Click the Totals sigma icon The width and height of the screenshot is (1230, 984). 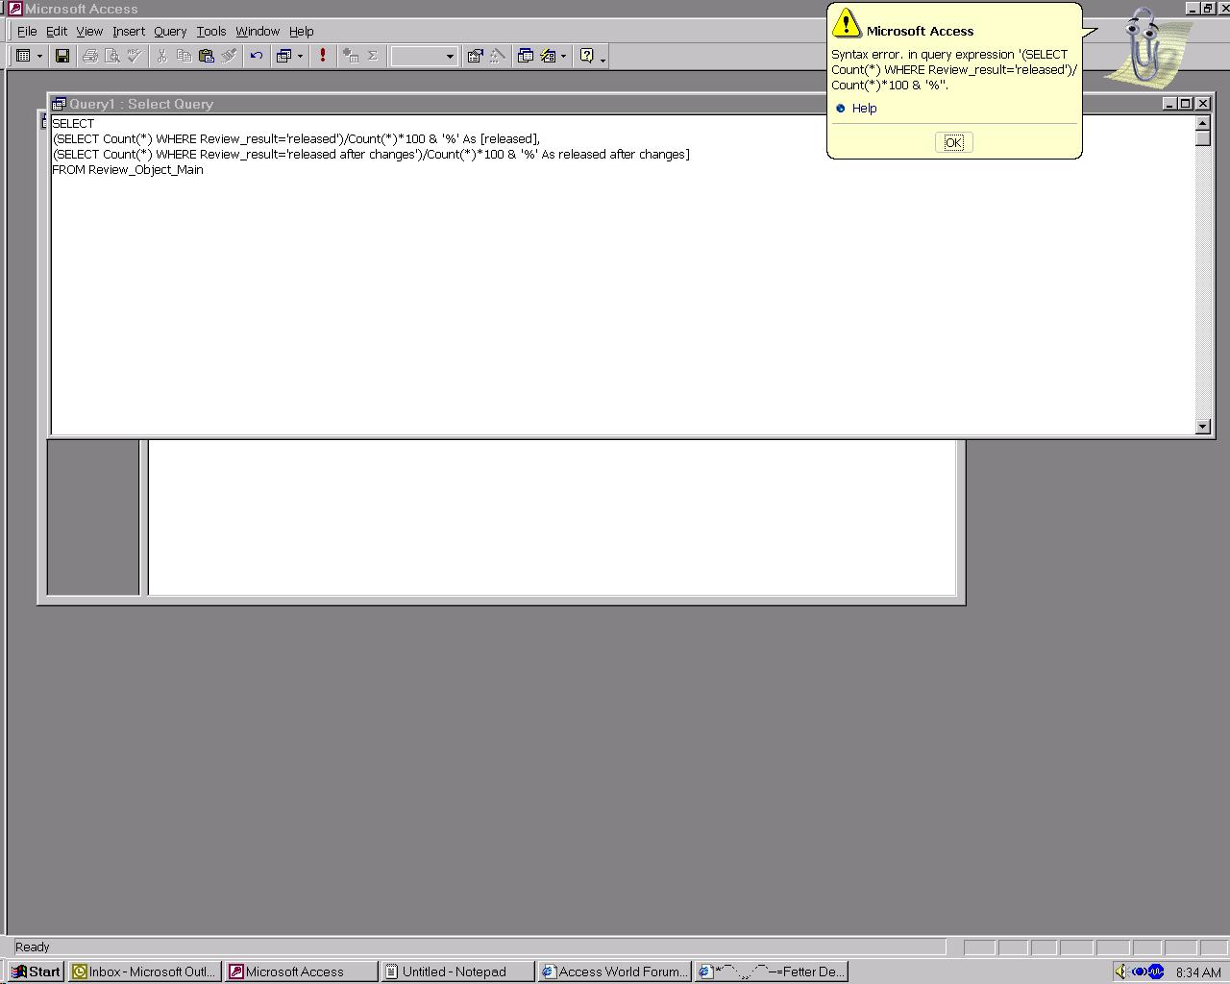coord(373,56)
